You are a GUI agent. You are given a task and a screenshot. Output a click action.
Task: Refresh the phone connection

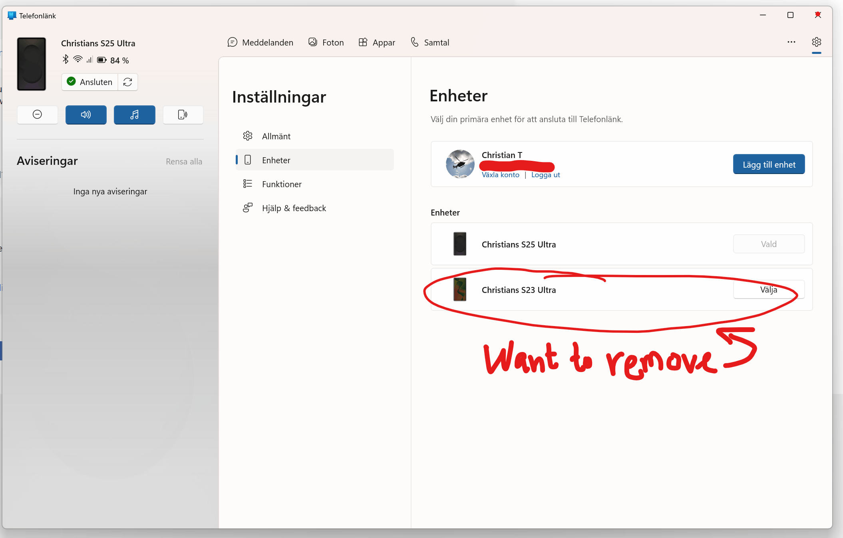pos(128,82)
